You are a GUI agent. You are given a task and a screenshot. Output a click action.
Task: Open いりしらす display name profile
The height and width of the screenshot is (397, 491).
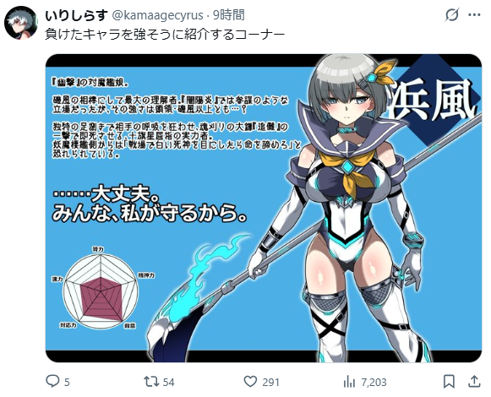76,15
